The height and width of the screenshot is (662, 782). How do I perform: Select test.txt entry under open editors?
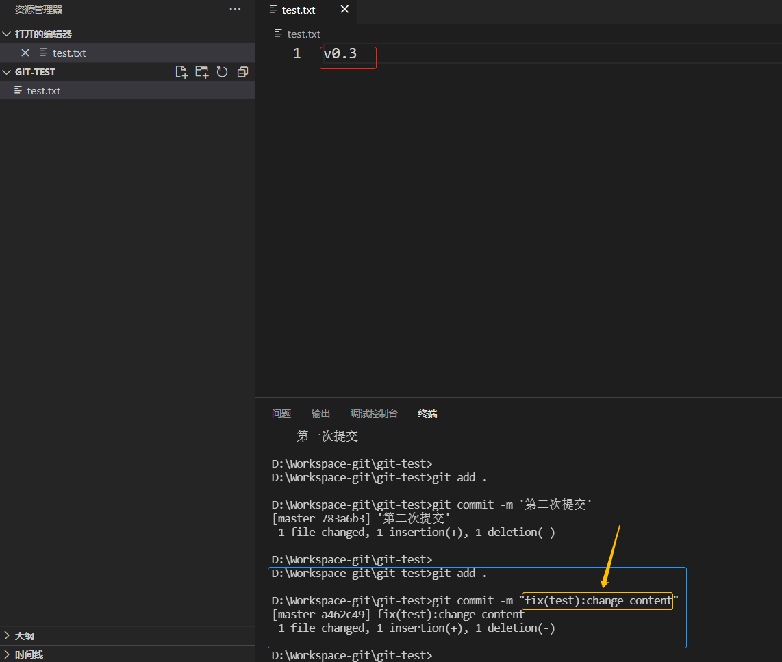tap(127, 53)
